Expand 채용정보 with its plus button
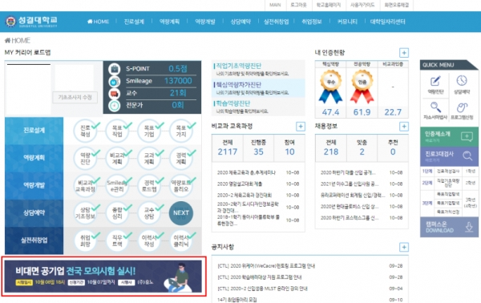This screenshot has height=303, width=481. (x=404, y=127)
